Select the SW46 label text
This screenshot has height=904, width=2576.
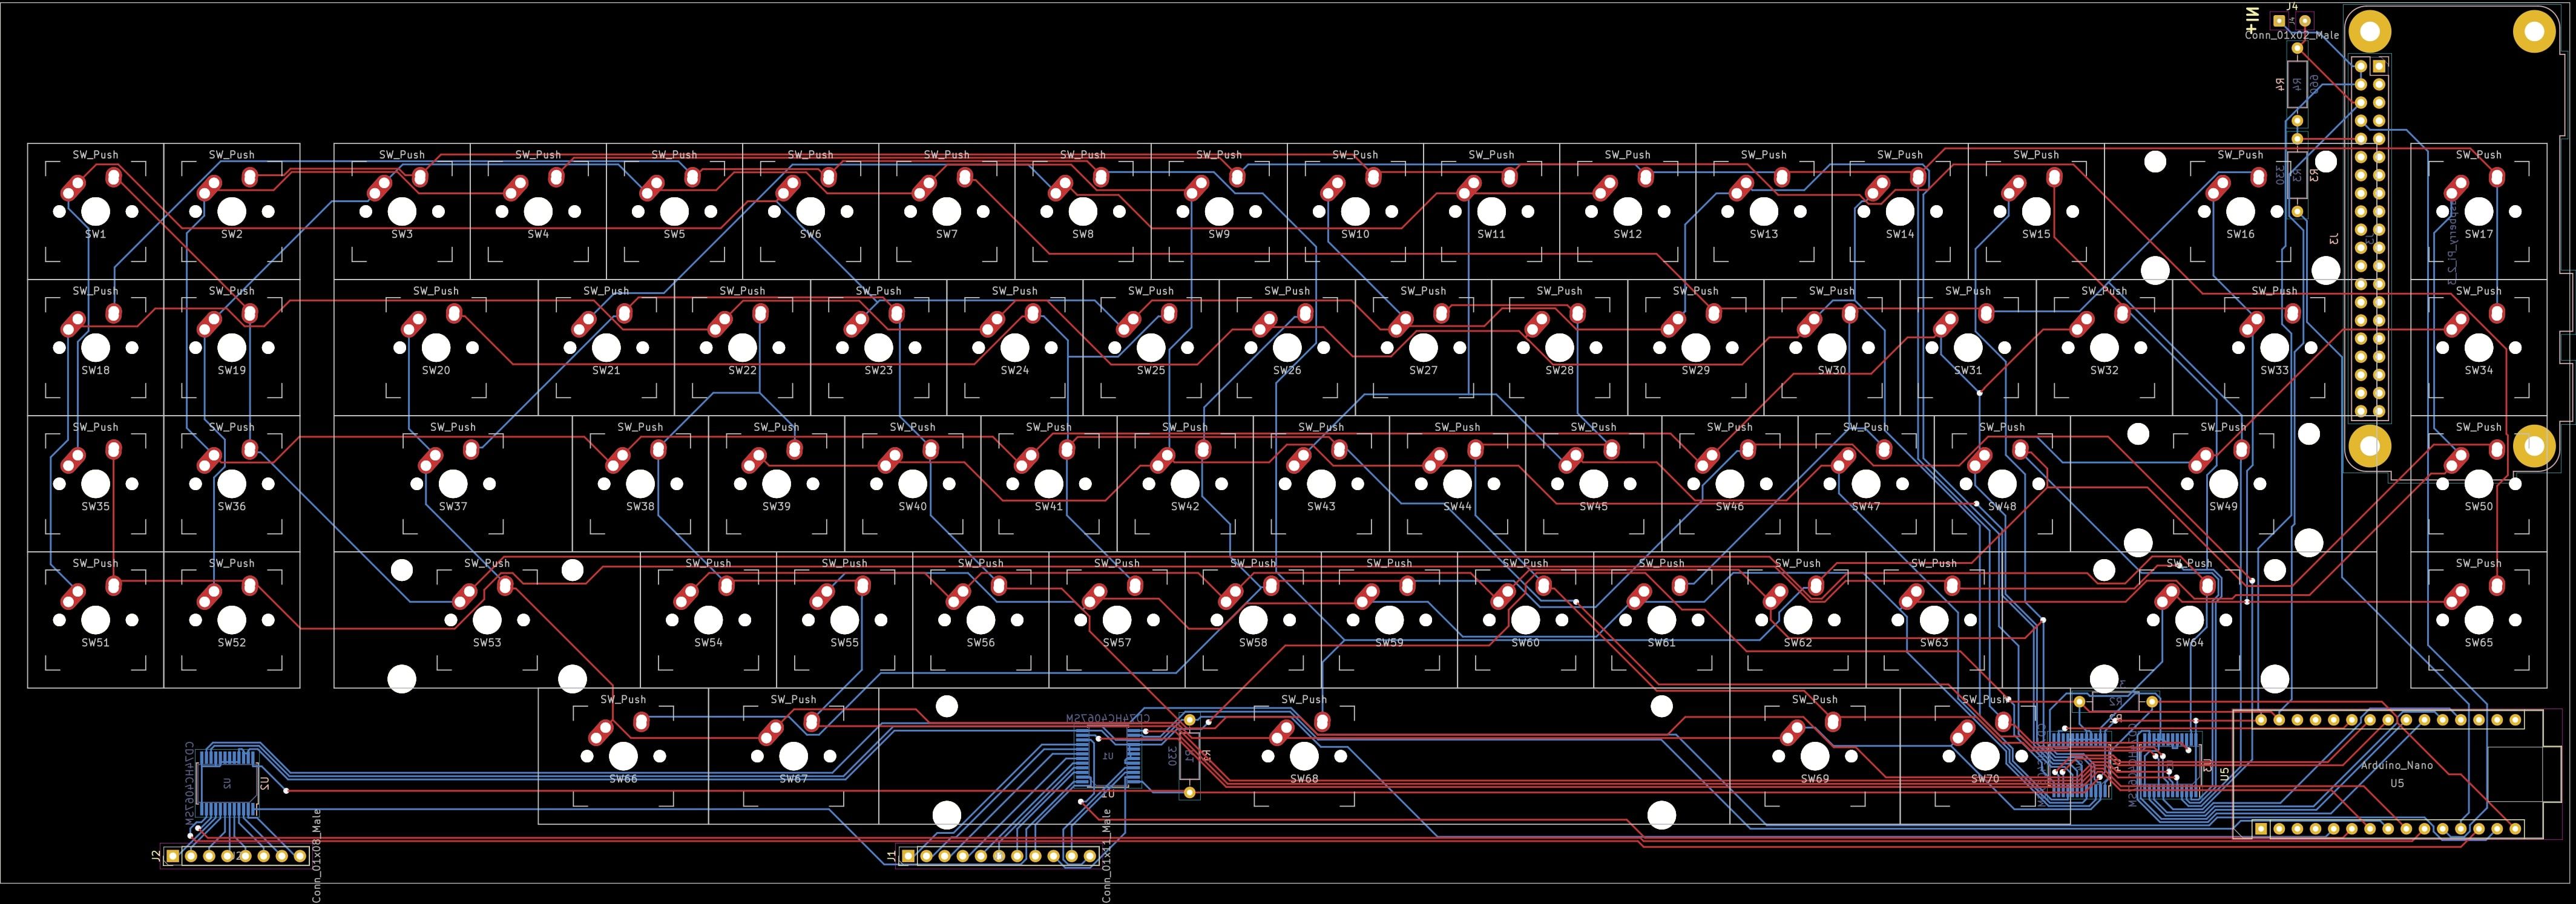point(1729,506)
